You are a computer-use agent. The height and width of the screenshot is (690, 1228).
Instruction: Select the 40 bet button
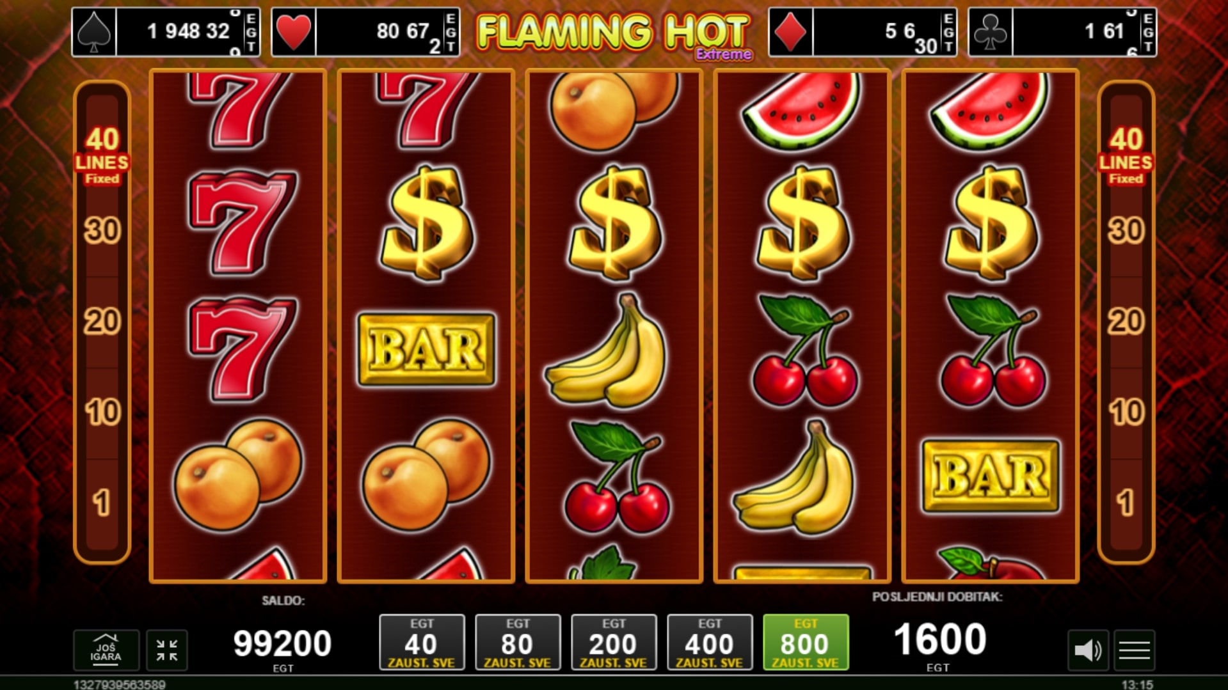tap(422, 642)
